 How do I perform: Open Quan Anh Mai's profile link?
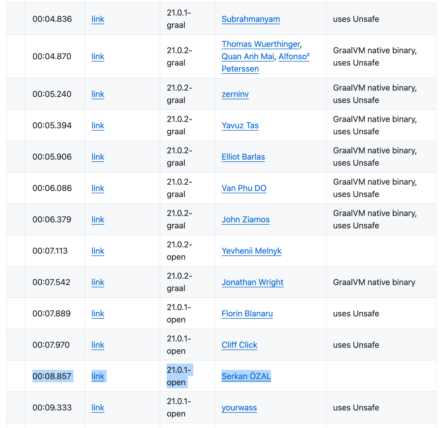[248, 56]
